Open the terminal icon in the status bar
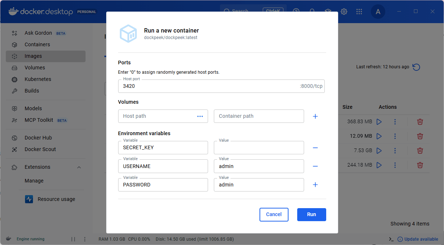 point(391,239)
